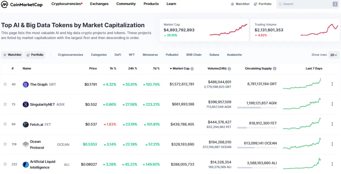Toggle the Watchlist filter button below heading

[12, 55]
